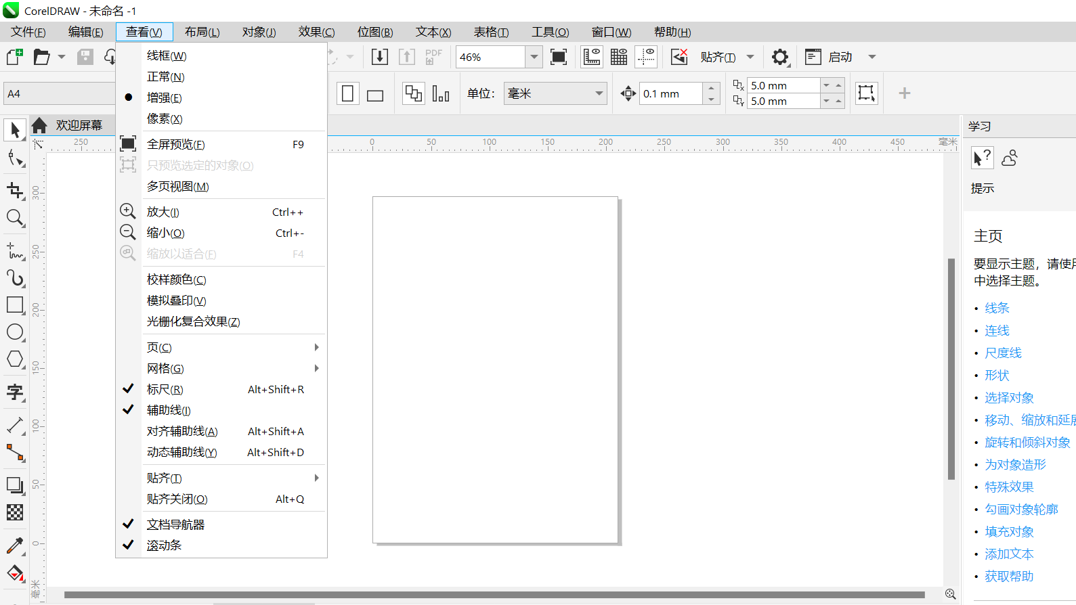Image resolution: width=1076 pixels, height=605 pixels.
Task: Open the 启动 launcher dropdown arrow
Action: 872,57
